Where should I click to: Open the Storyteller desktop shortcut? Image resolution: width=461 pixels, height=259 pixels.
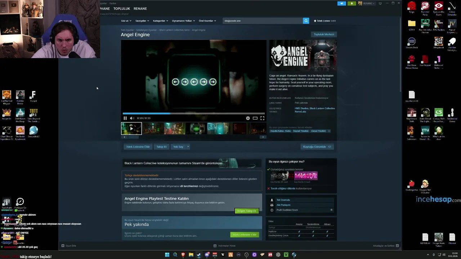[x=6, y=114]
